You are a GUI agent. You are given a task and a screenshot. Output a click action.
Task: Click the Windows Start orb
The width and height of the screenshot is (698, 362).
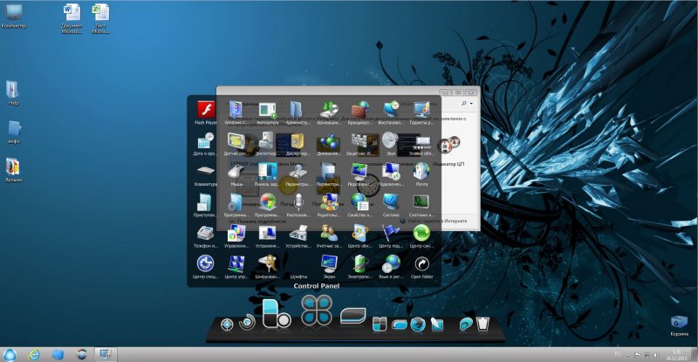tap(10, 355)
